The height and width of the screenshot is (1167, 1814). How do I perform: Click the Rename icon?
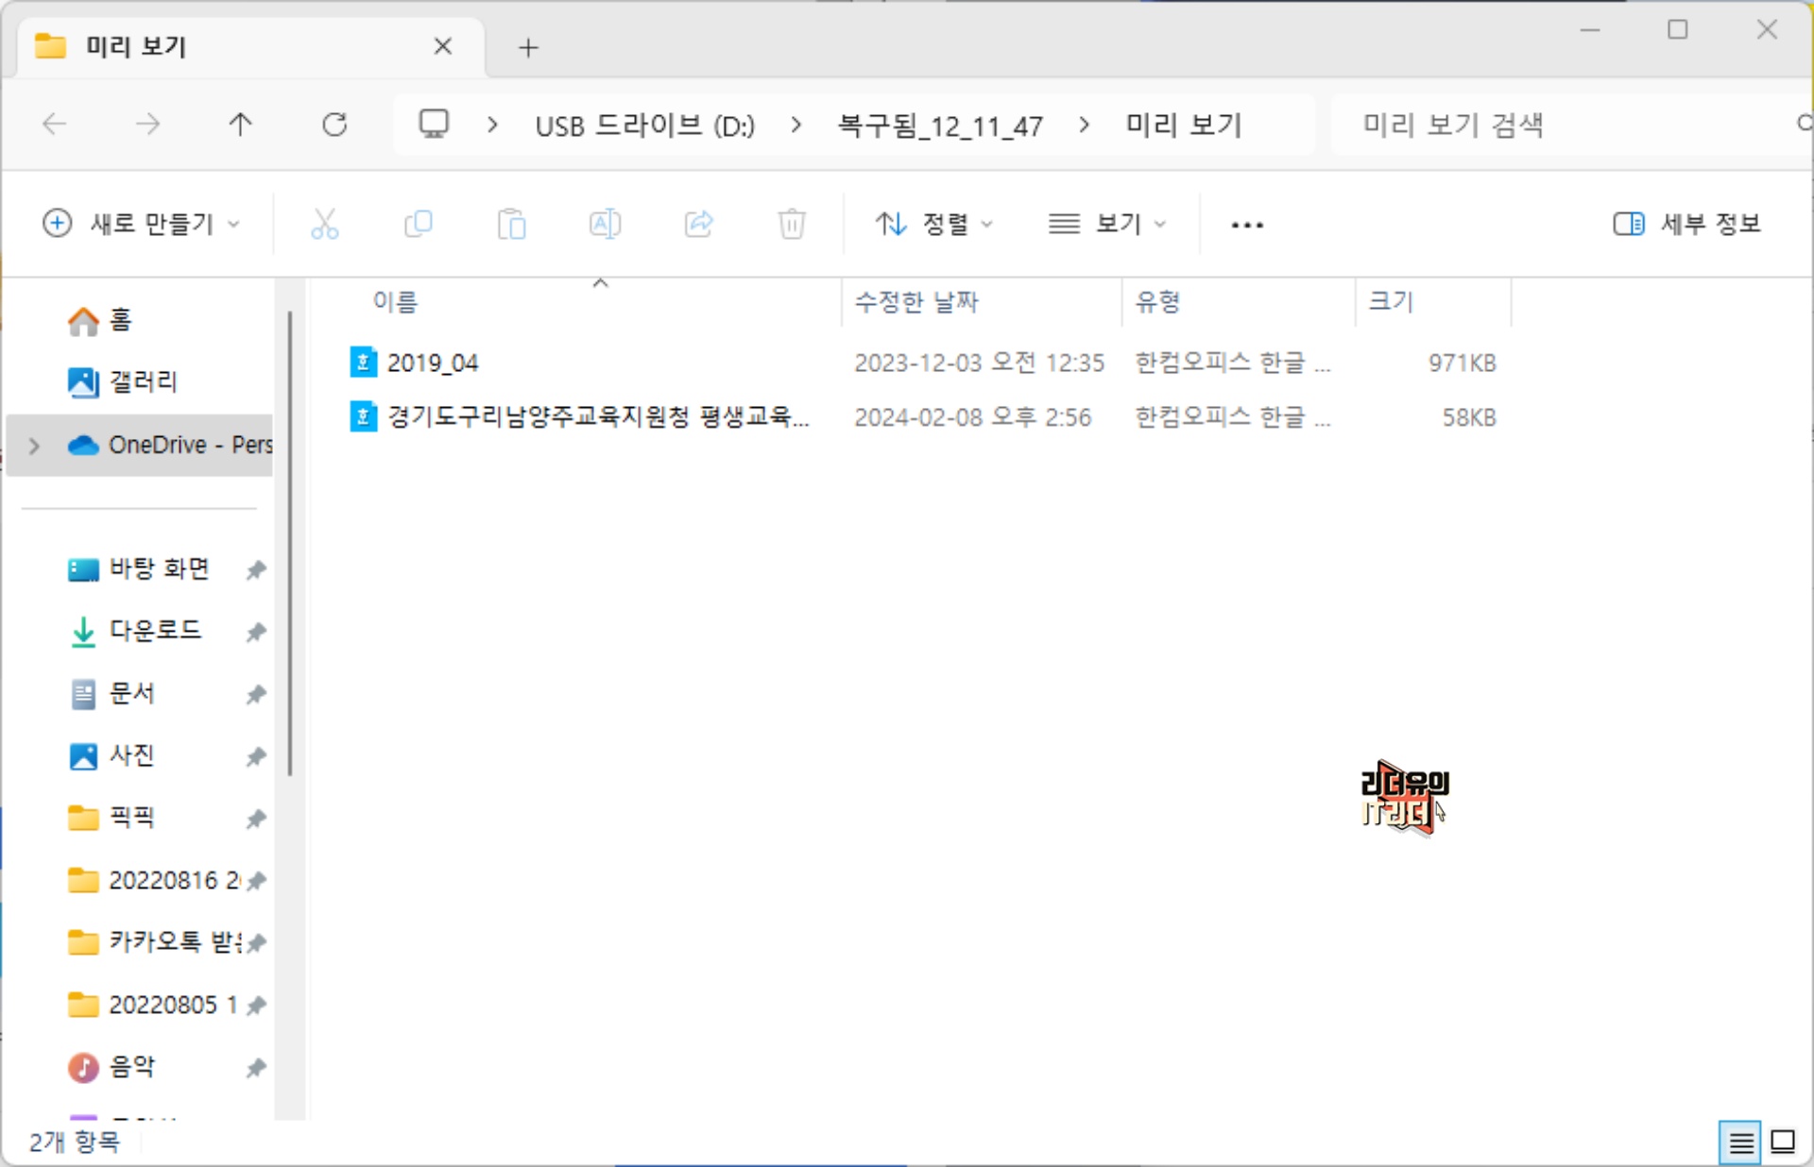coord(605,225)
